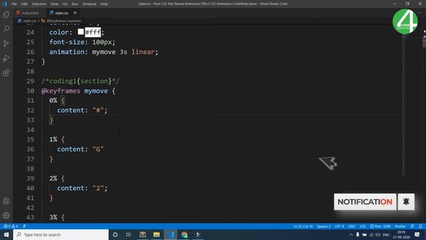Click the white #fff color swatch on line 24
426x240 pixels.
(x=81, y=32)
